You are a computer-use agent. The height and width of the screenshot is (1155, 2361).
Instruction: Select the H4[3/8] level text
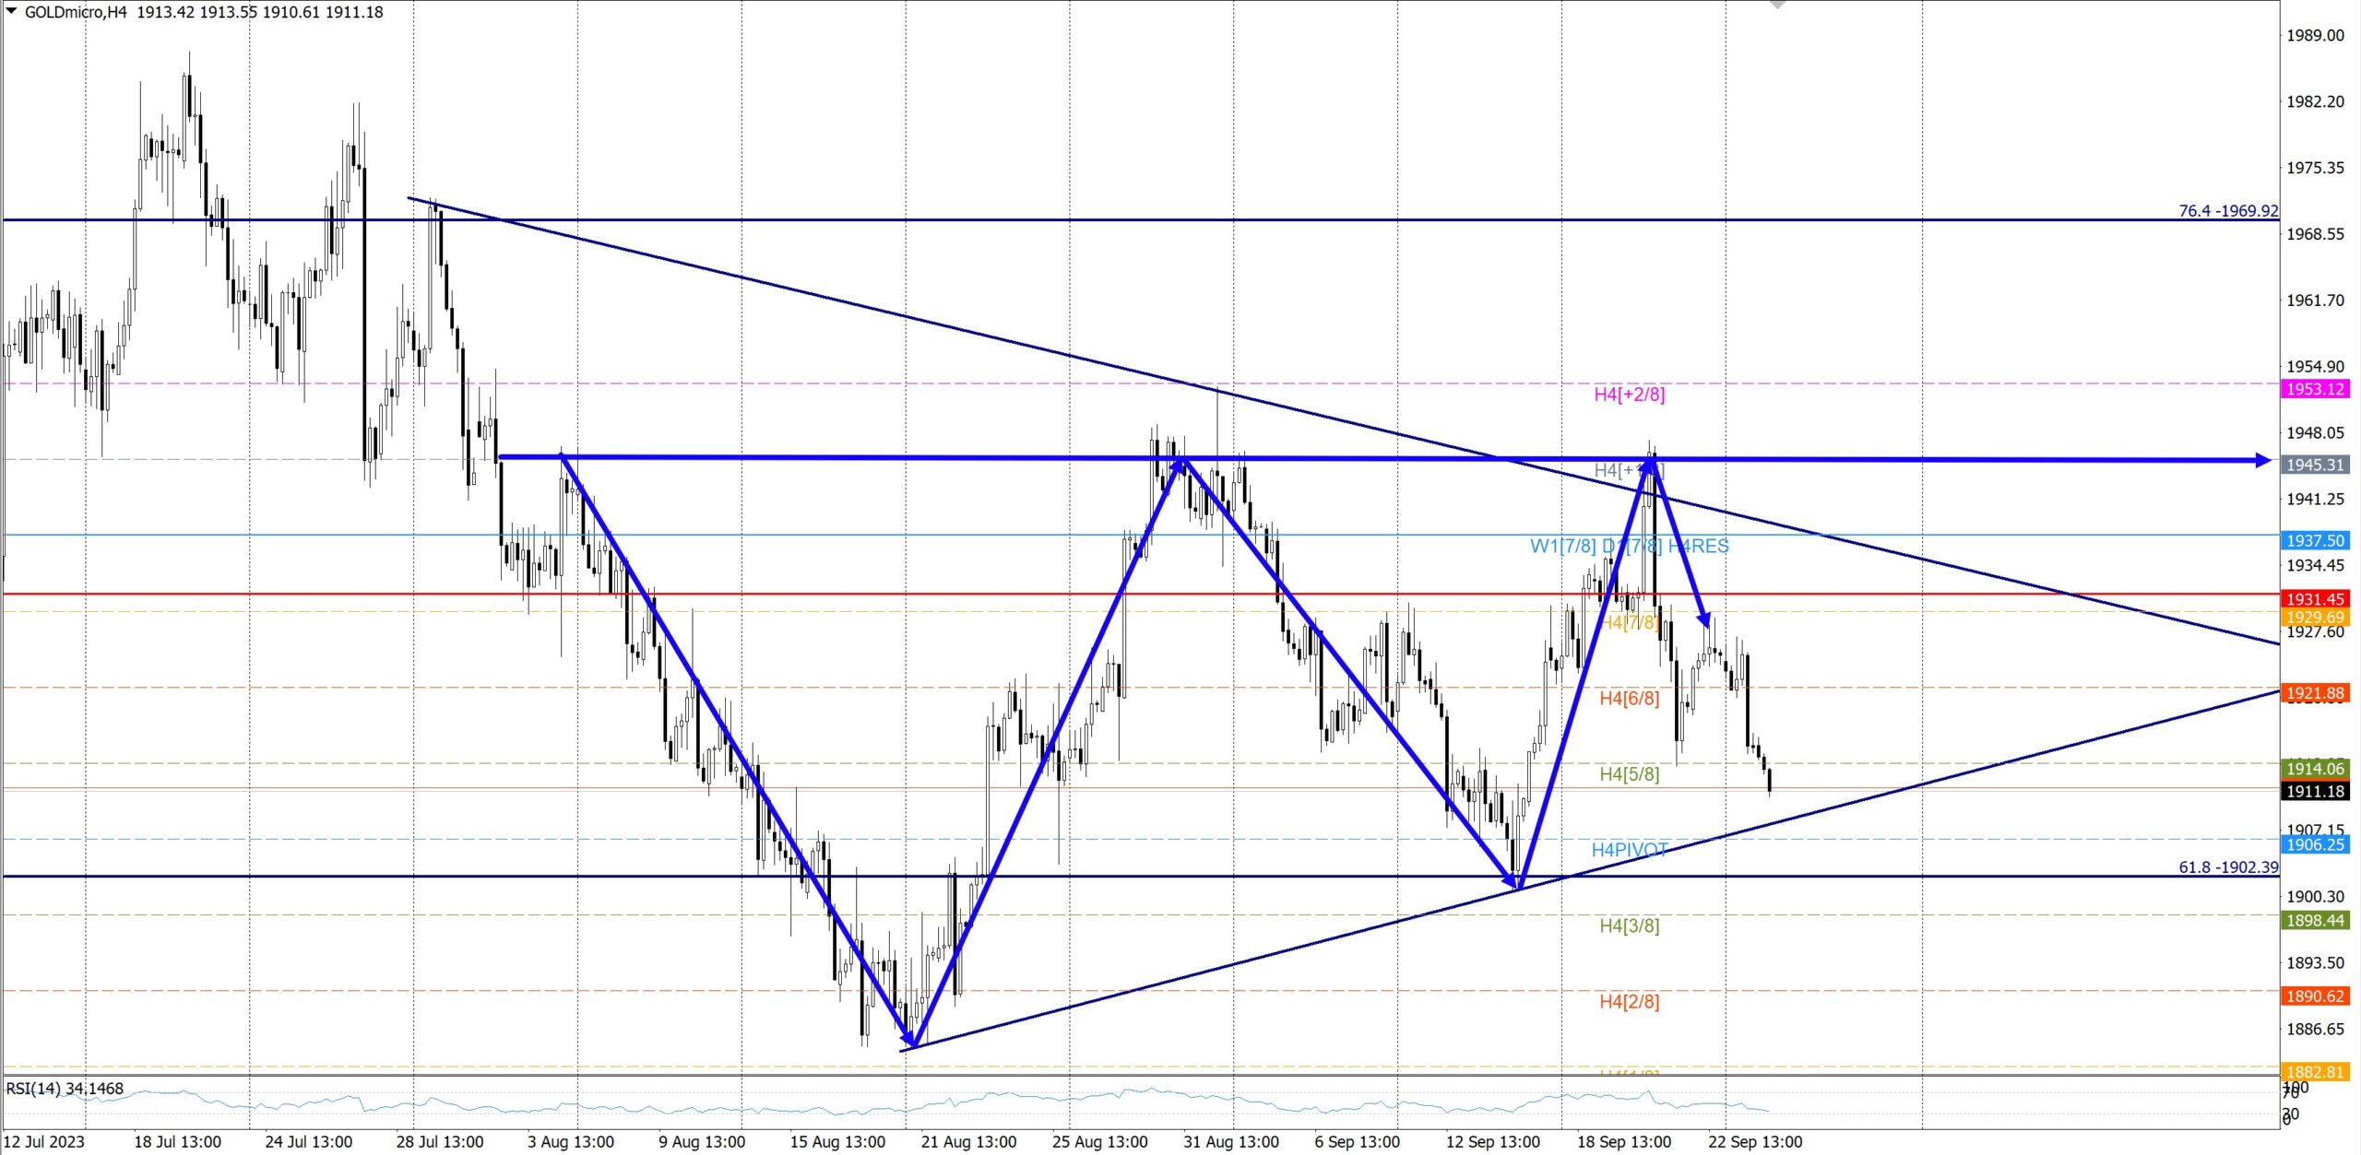tap(1629, 925)
